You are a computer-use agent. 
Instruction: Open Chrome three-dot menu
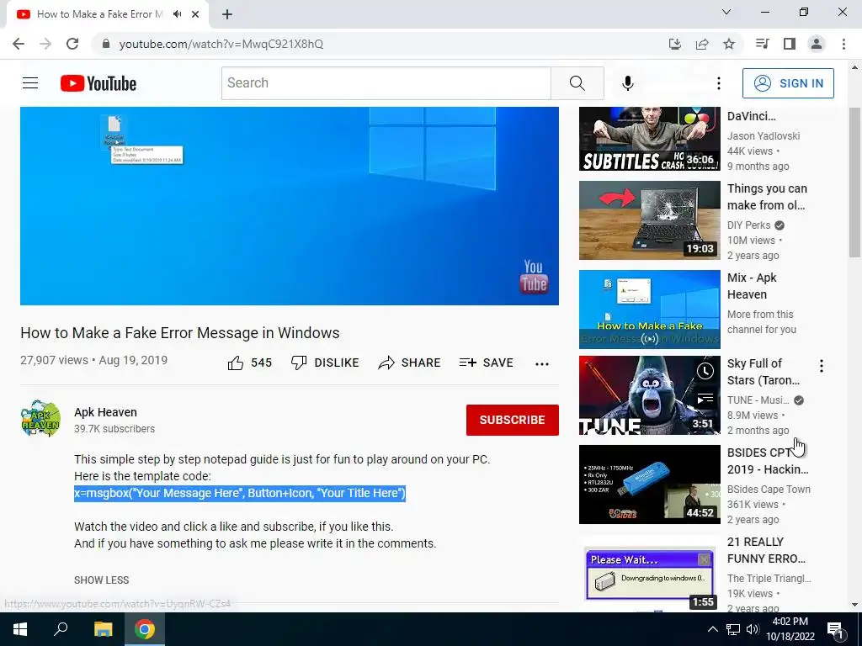coord(843,44)
